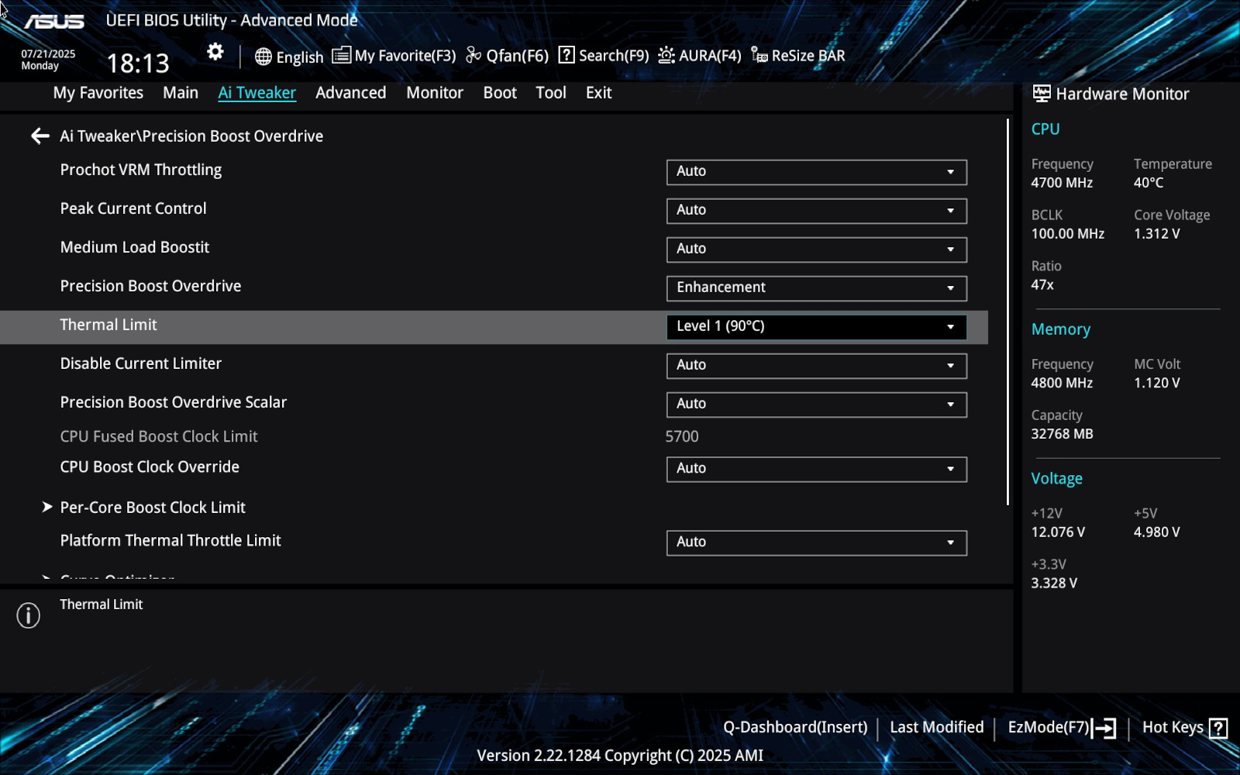Image resolution: width=1240 pixels, height=775 pixels.
Task: Click the Thermal Limit info icon
Action: tap(29, 615)
